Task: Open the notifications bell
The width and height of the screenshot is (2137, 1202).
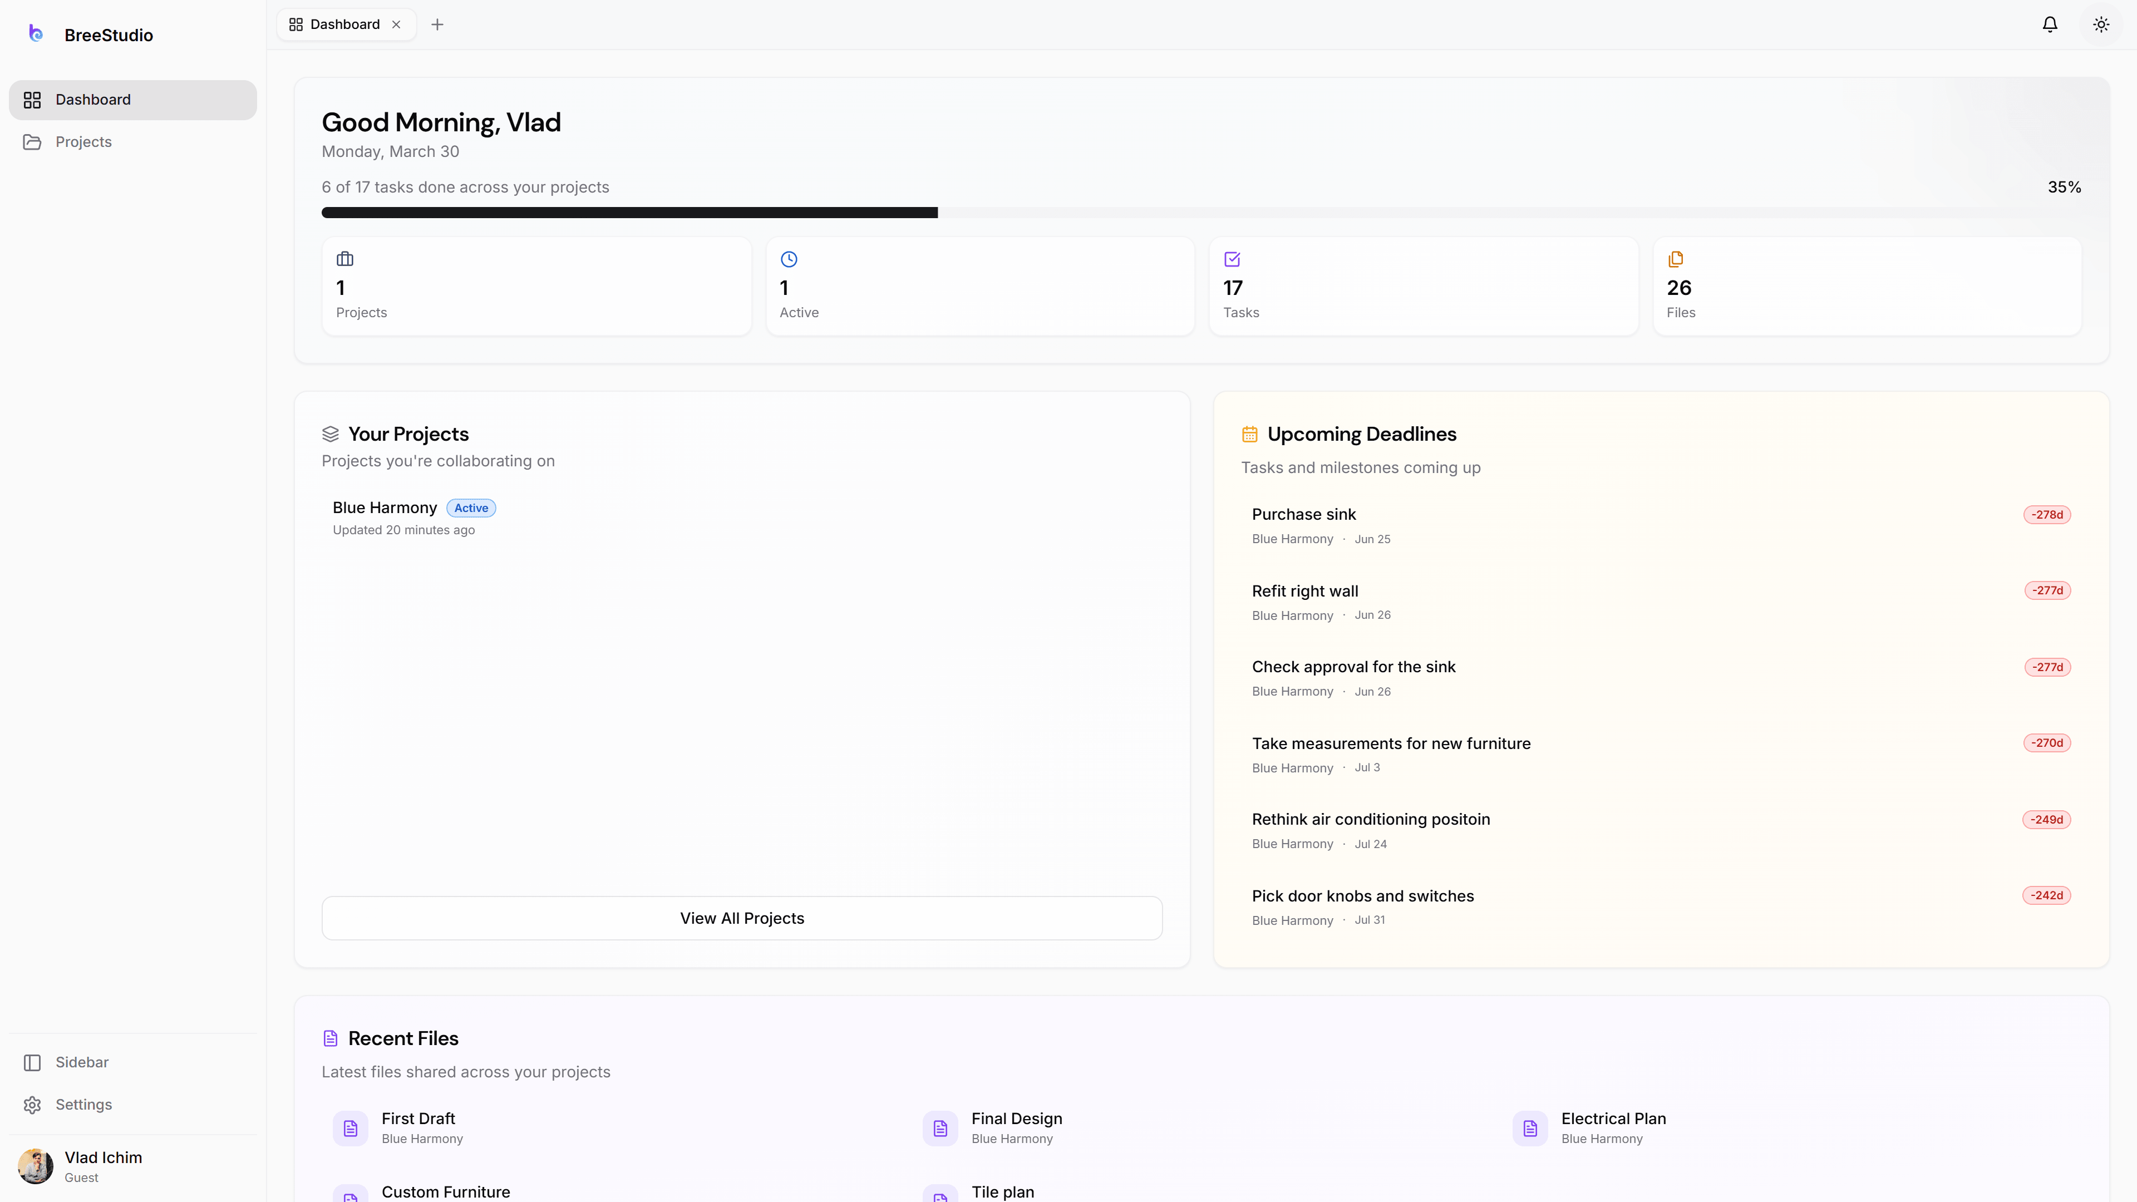Action: pos(2050,24)
